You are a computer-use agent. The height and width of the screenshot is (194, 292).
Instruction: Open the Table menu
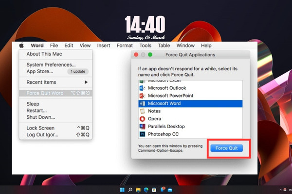pos(164,46)
